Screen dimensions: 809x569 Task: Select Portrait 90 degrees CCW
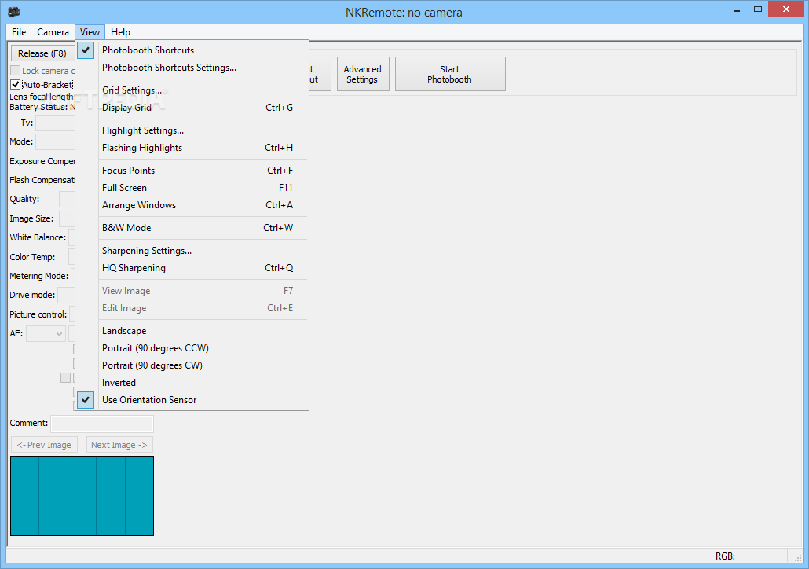[x=192, y=348]
